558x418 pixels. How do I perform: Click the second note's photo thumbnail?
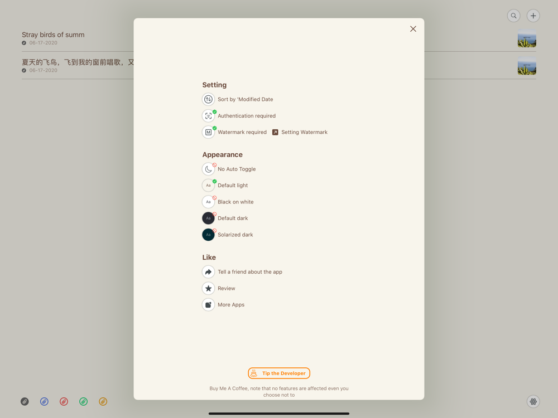pos(527,66)
